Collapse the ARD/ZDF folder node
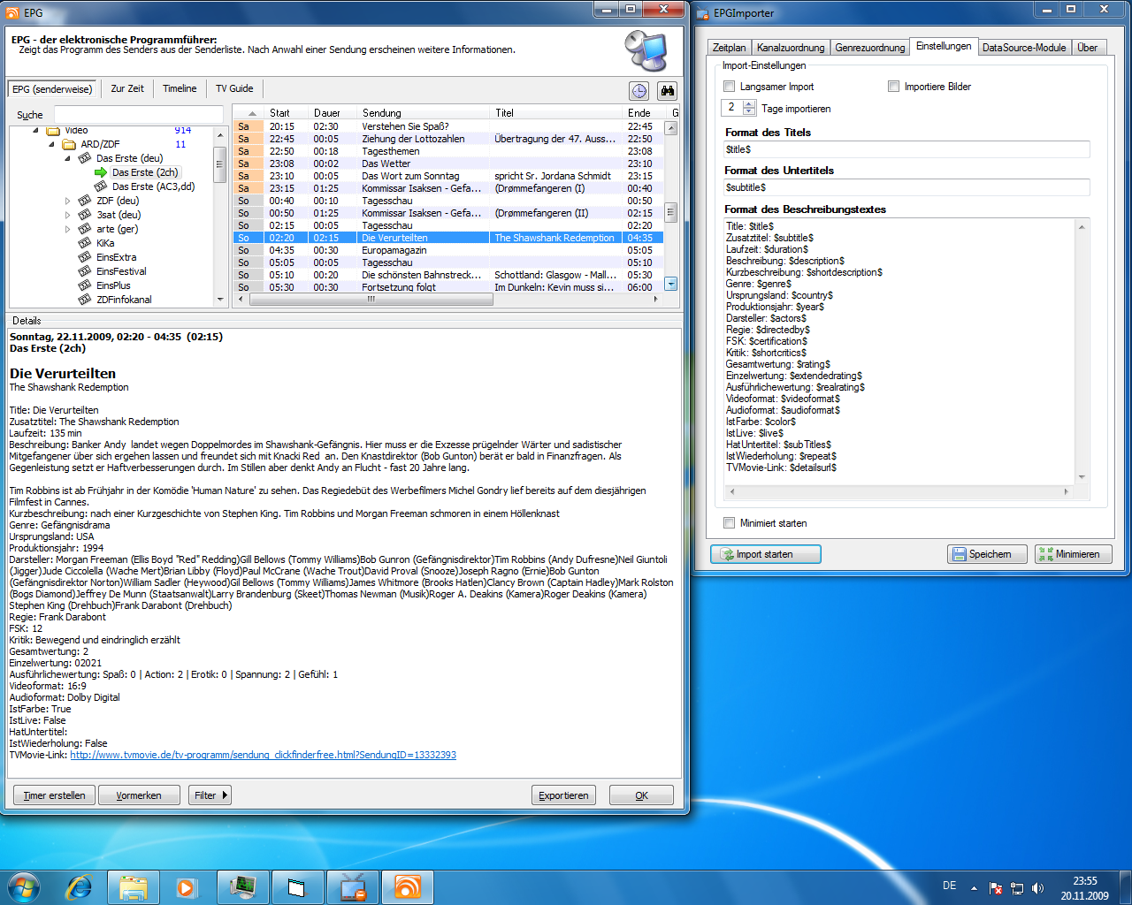Image resolution: width=1132 pixels, height=905 pixels. 51,144
